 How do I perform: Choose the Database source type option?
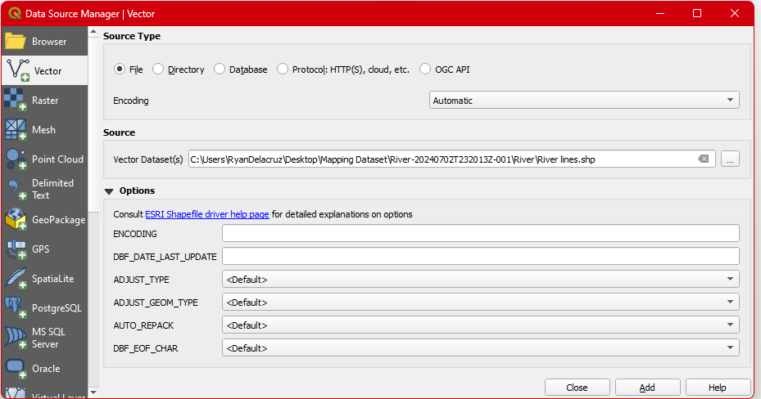[220, 69]
